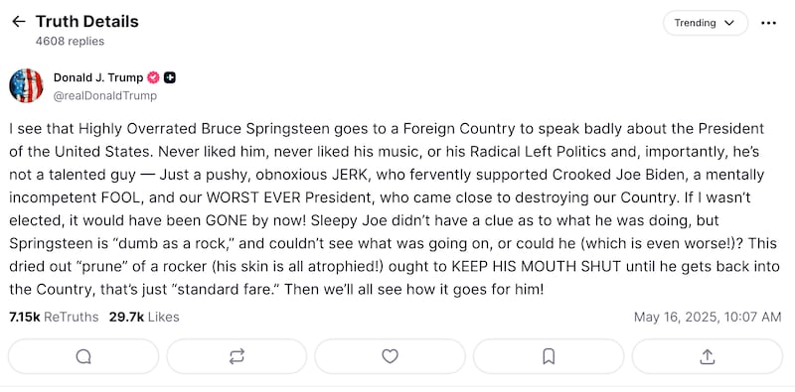
Task: Click the reply speech bubble button
Action: click(x=83, y=356)
